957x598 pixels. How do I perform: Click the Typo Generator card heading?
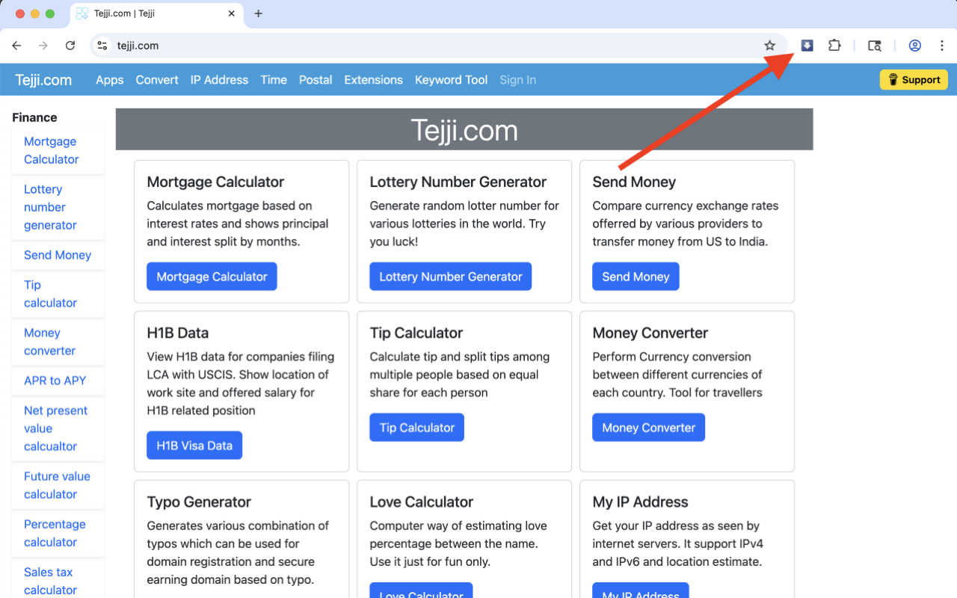(199, 502)
